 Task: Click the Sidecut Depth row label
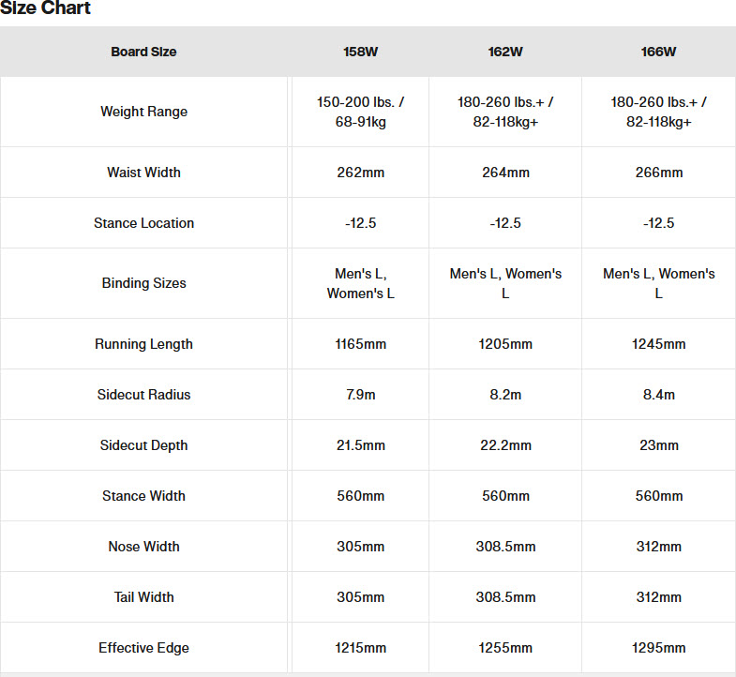[x=143, y=445]
